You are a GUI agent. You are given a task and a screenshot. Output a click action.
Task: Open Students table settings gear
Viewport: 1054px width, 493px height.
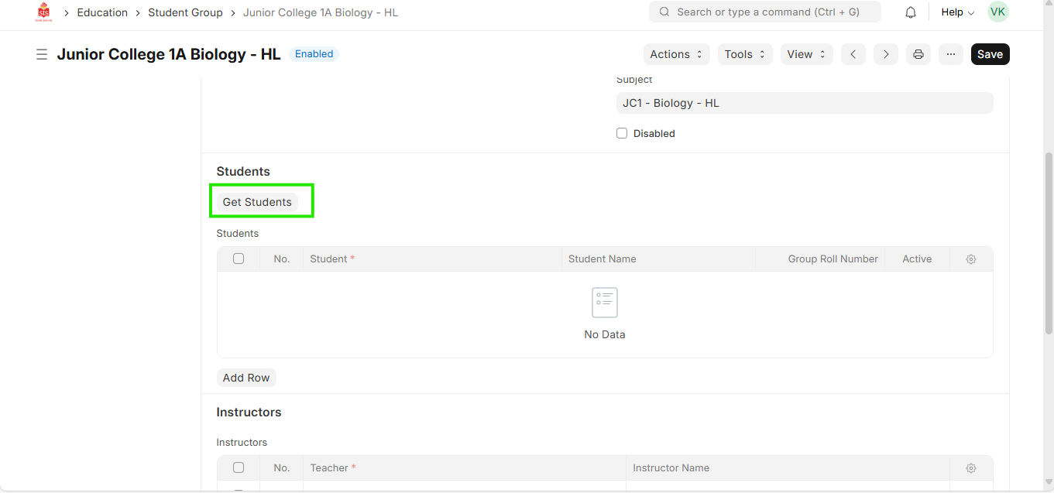tap(971, 259)
